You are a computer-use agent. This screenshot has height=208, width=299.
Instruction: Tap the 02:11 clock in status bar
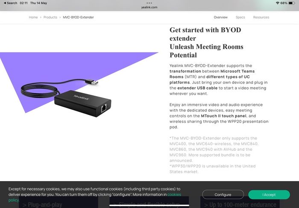23,3
